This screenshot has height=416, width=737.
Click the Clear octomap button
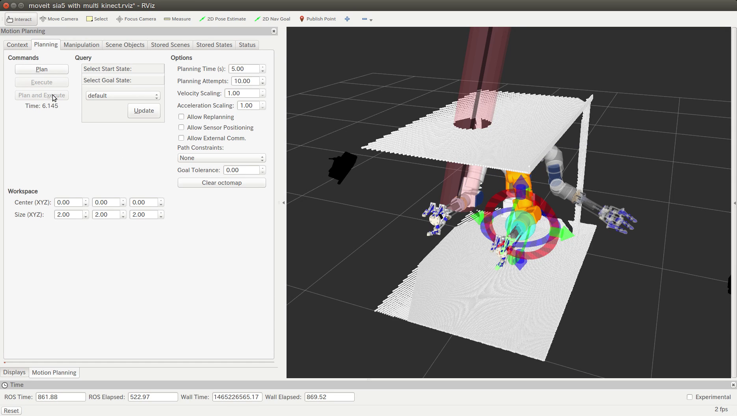tap(221, 183)
